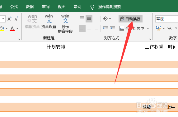Image resolution: width=178 pixels, height=117 pixels.
Task: Toggle 显示拼音字段
Action: tap(65, 24)
